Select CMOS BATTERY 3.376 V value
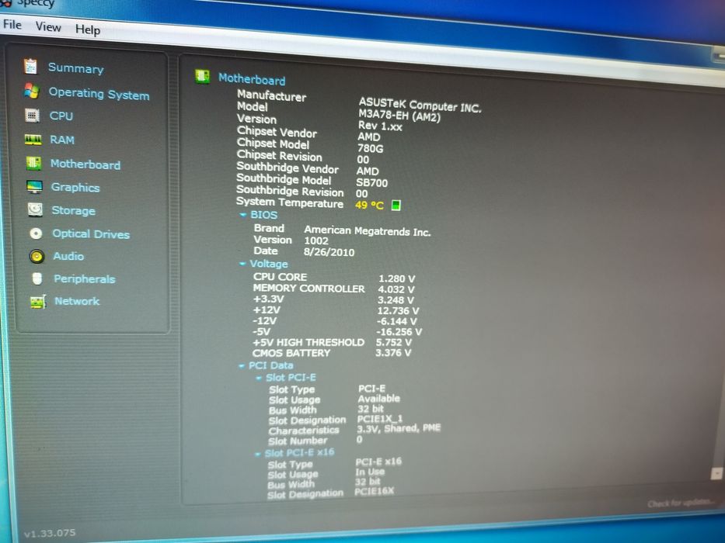The image size is (725, 543). coord(393,353)
